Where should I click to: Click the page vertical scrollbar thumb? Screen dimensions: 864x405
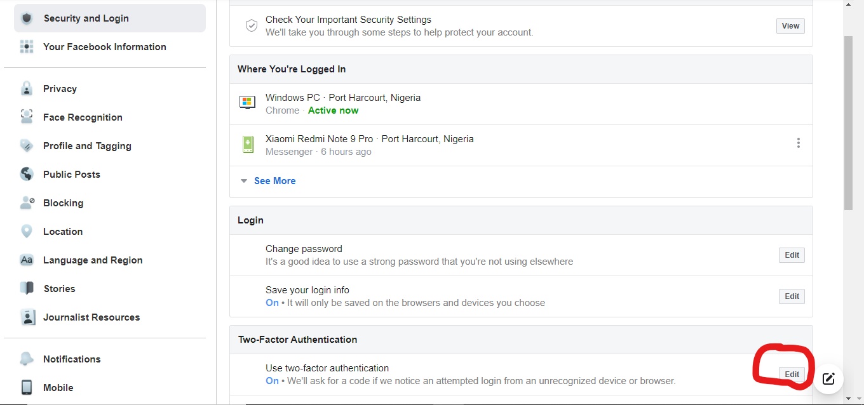[848, 122]
